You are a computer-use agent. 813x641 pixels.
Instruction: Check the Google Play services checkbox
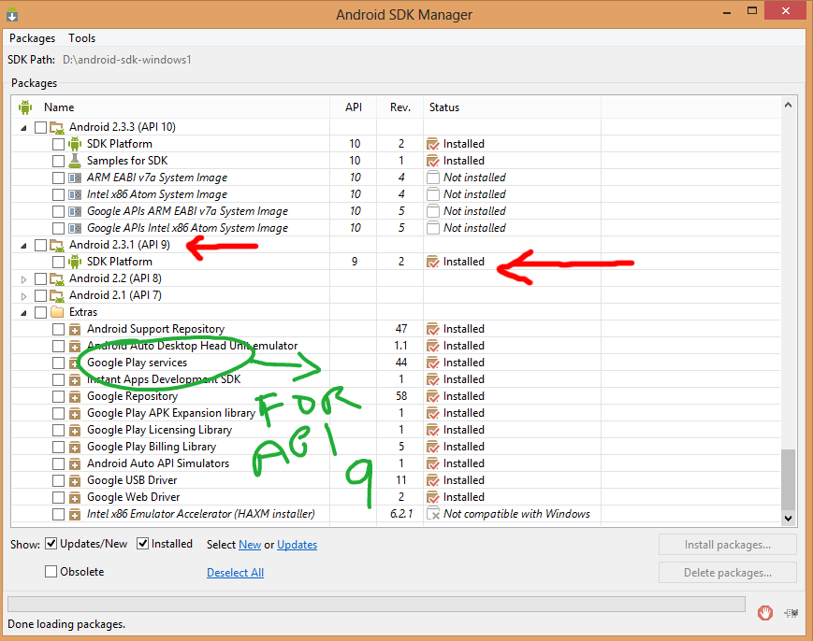58,363
